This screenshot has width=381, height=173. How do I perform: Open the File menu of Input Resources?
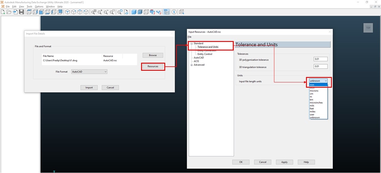(x=189, y=37)
